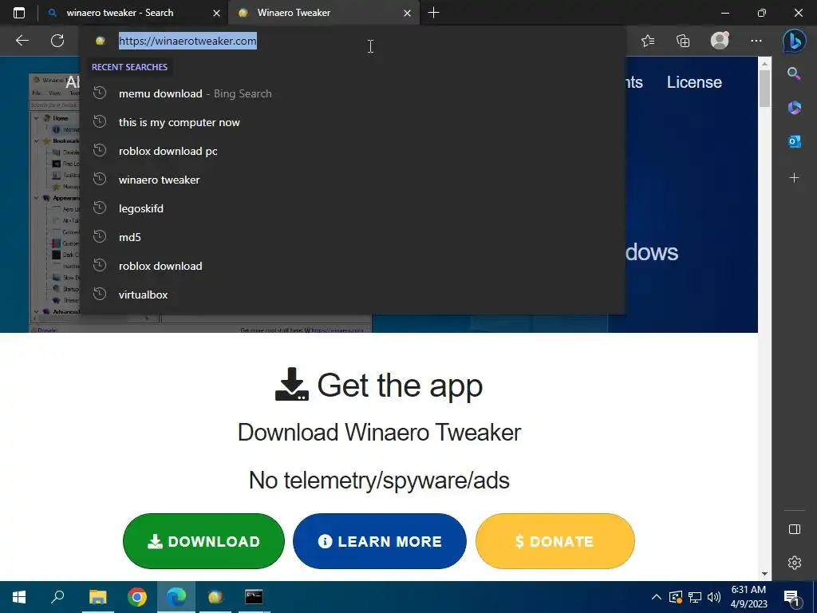Image resolution: width=817 pixels, height=613 pixels.
Task: Open the Windows Start menu
Action: (19, 597)
